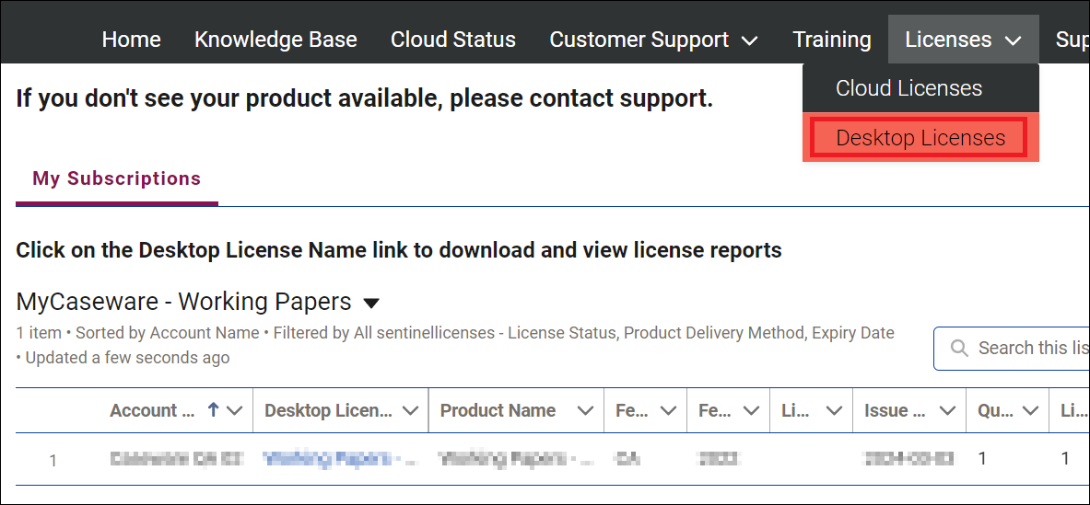Screen dimensions: 1090x505
Task: Switch to My Subscriptions tab
Action: (116, 178)
